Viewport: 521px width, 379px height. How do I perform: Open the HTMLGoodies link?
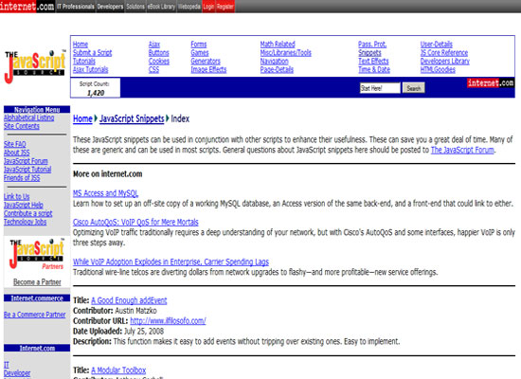point(438,69)
